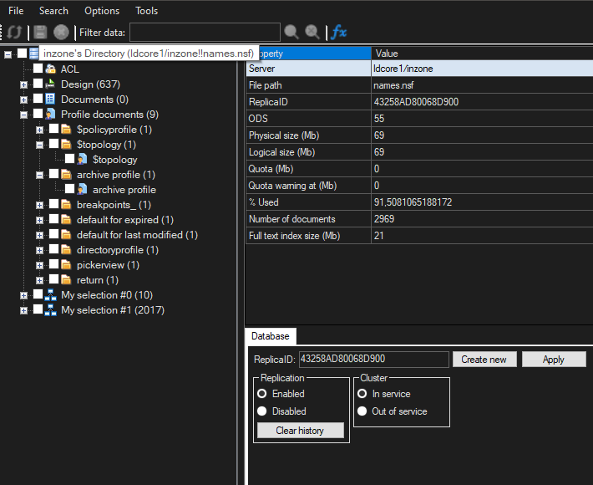Click the formula fx icon
This screenshot has height=485, width=593.
point(338,33)
